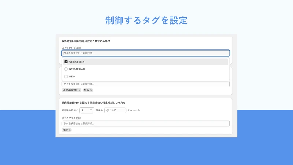Click the label 以下のタグを削除
This screenshot has height=165, width=293.
[x=71, y=118]
